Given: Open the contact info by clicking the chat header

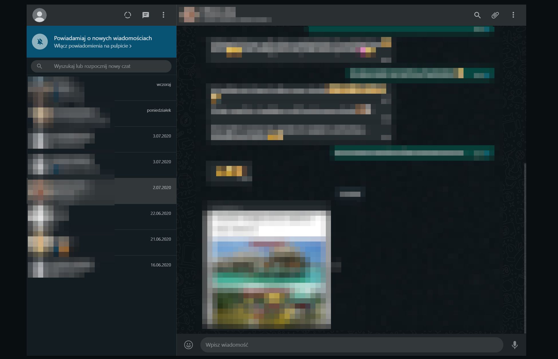Looking at the screenshot, I should [x=226, y=15].
